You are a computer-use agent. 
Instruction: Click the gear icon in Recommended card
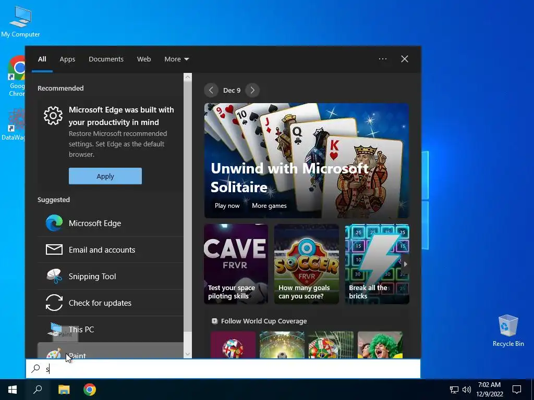[x=53, y=116]
